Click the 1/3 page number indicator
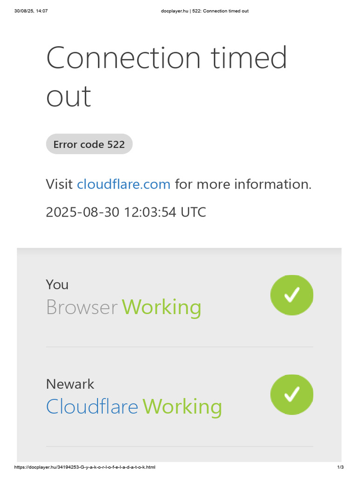 tap(340, 467)
